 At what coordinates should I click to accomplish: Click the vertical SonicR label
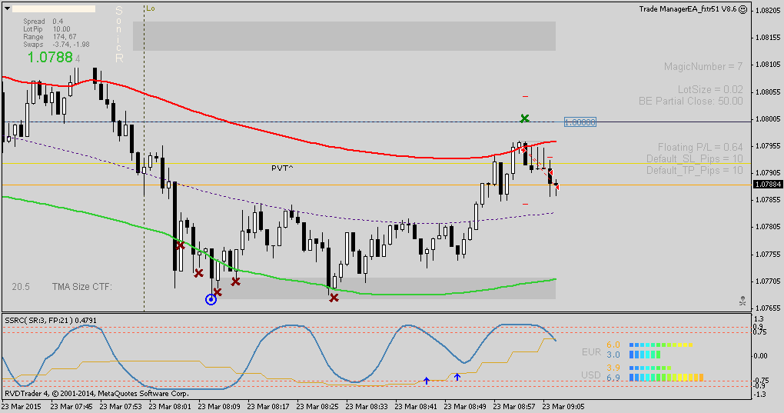coord(119,35)
